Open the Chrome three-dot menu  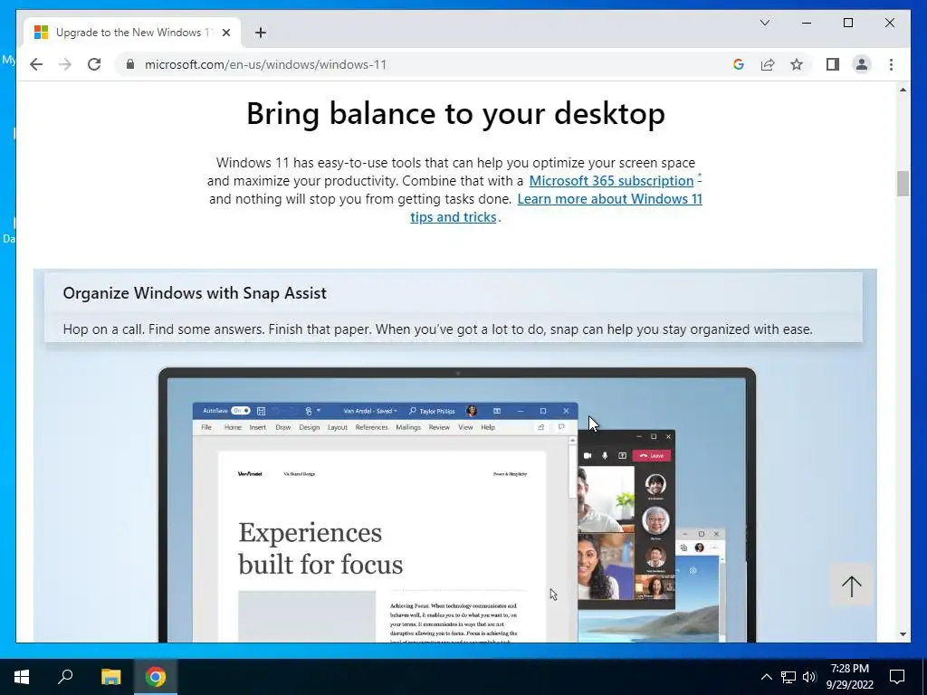[x=891, y=64]
